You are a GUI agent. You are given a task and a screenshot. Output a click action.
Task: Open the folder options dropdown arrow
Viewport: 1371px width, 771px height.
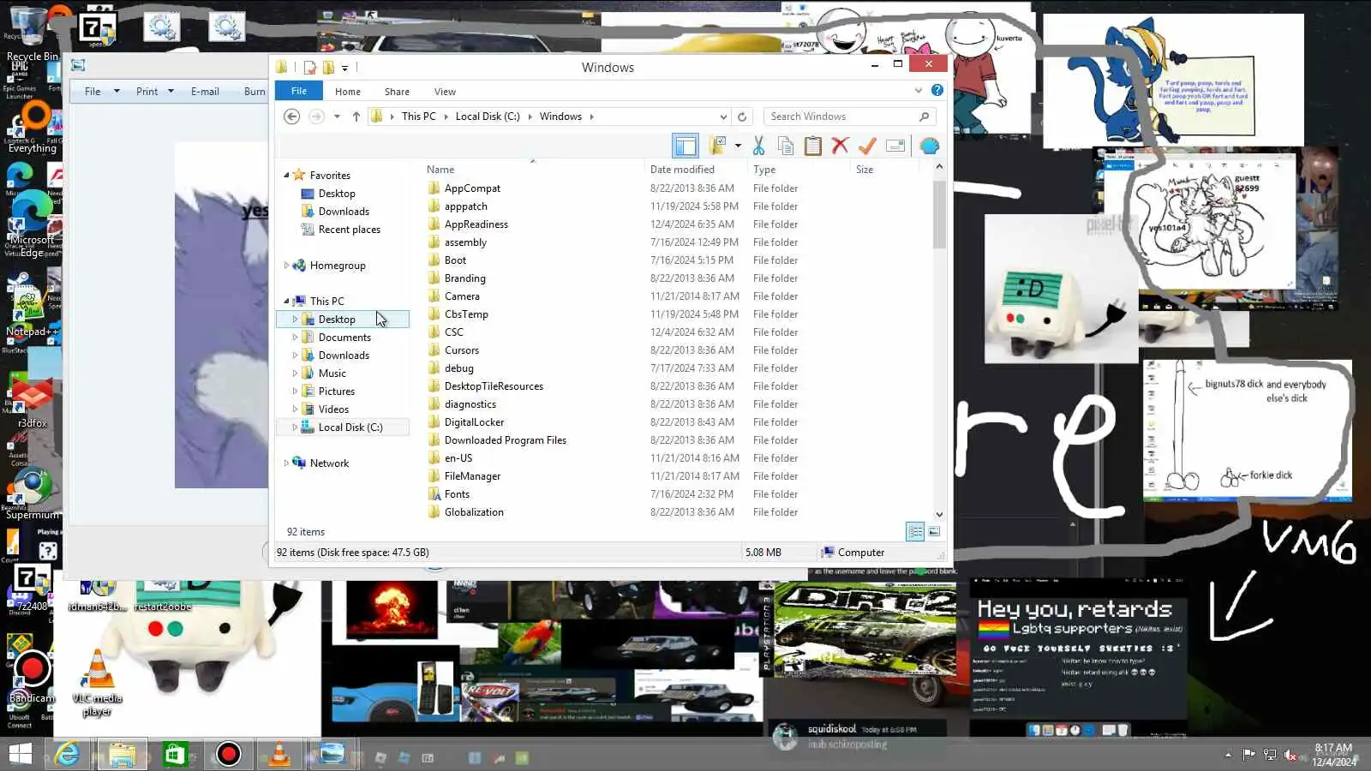click(x=738, y=146)
